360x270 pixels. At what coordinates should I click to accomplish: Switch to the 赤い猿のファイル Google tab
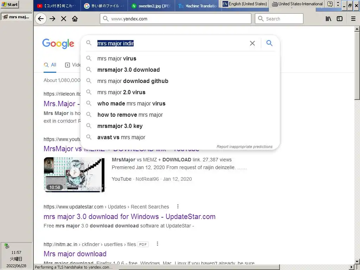104,6
